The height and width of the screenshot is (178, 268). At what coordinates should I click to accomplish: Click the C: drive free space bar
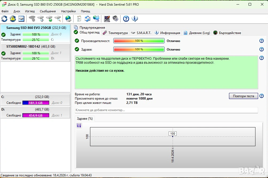(x=36, y=103)
